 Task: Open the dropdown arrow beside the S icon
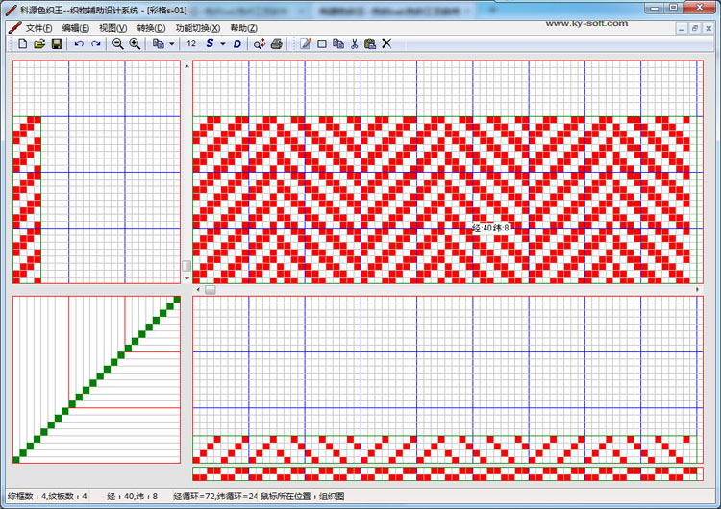(223, 44)
